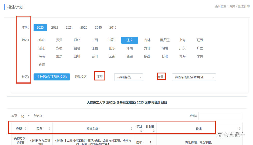Sort table by 类型 column arrows
253x145 pixels.
[25, 129]
